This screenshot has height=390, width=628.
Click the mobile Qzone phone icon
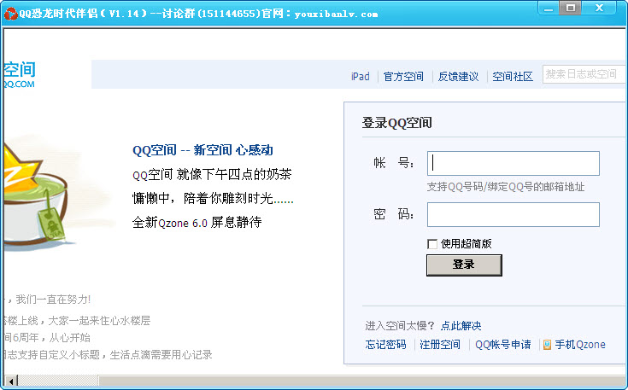coord(547,345)
